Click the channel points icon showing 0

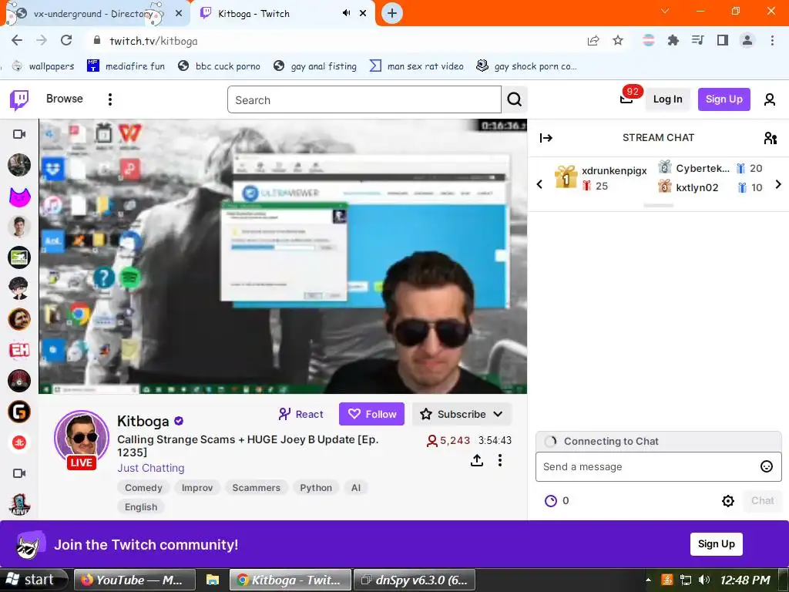551,501
